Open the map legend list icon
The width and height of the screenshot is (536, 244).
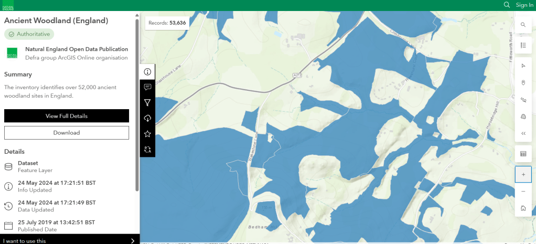523,46
